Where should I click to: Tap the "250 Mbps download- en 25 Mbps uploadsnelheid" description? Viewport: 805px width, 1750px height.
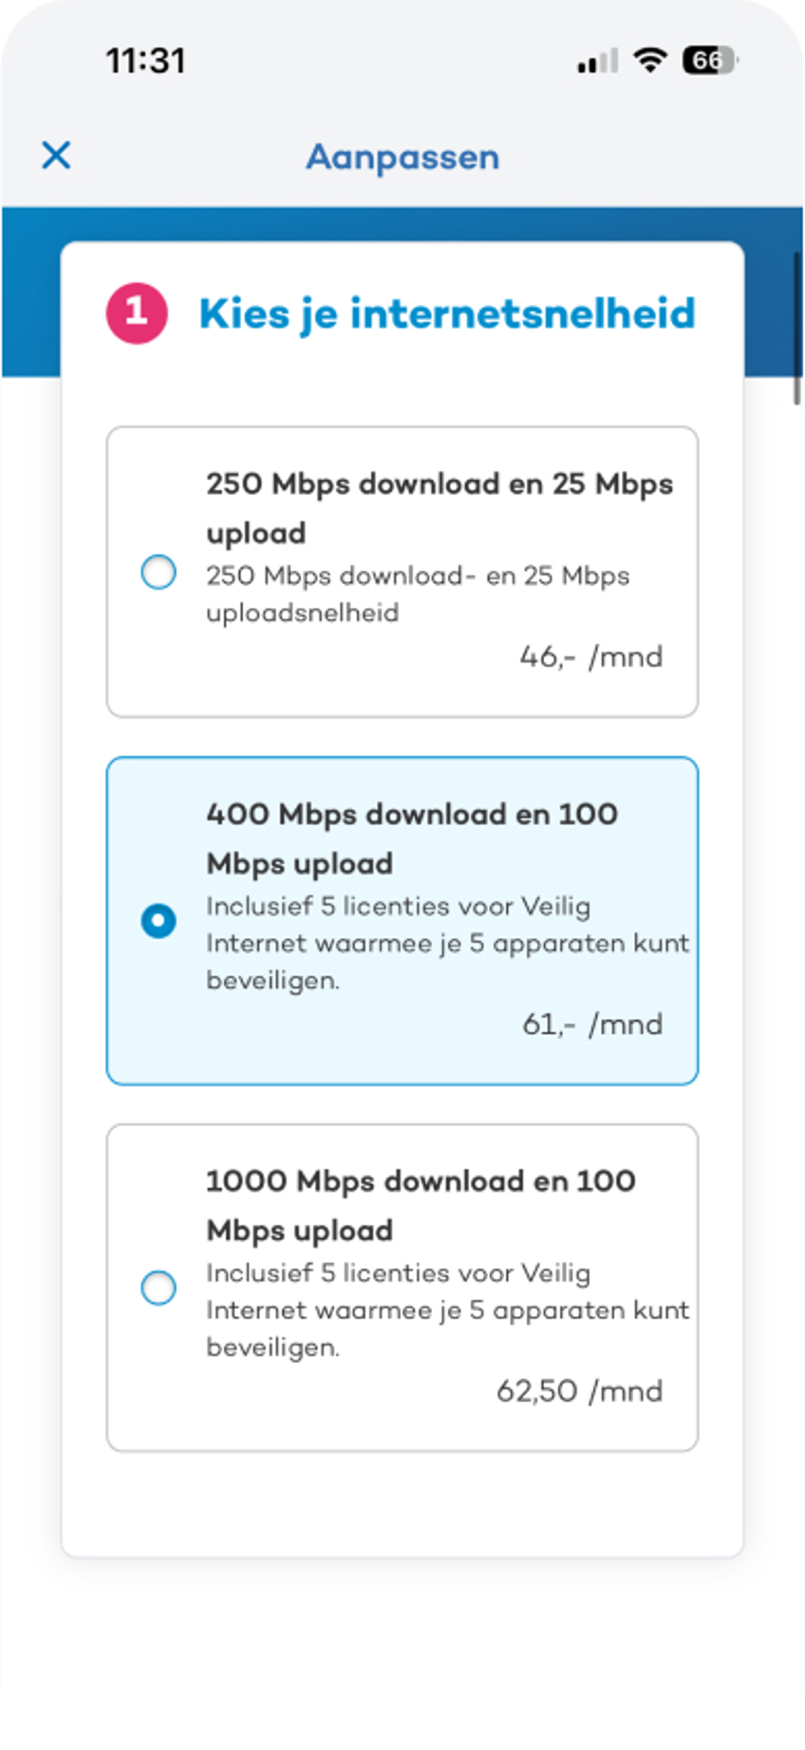pyautogui.click(x=417, y=594)
